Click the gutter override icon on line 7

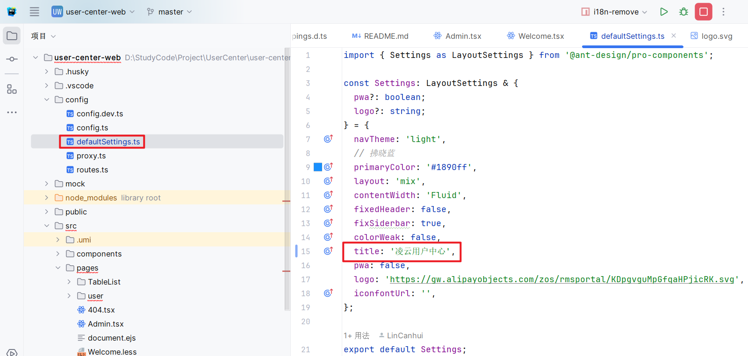[328, 139]
